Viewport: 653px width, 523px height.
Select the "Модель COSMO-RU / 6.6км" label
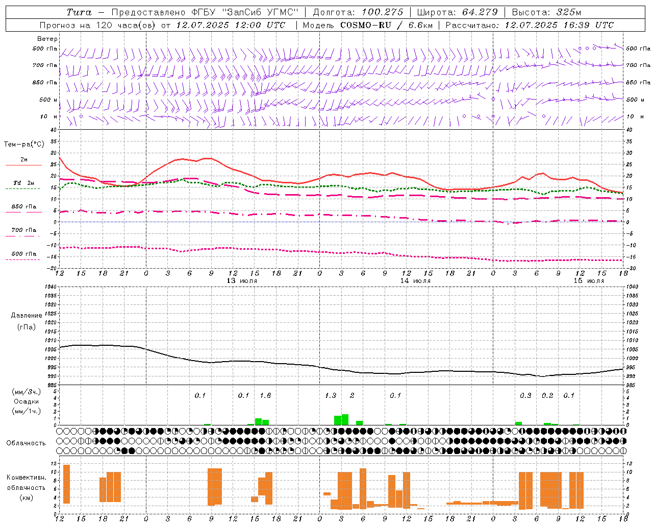(x=368, y=25)
